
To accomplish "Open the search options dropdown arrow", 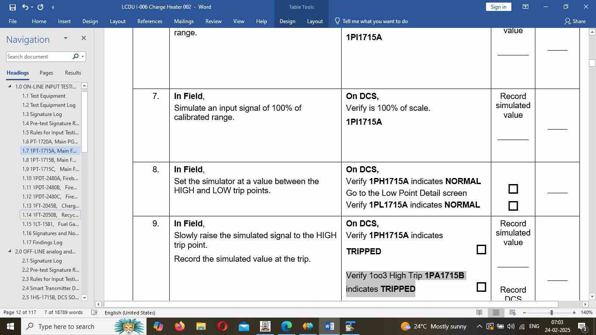I will tap(82, 56).
